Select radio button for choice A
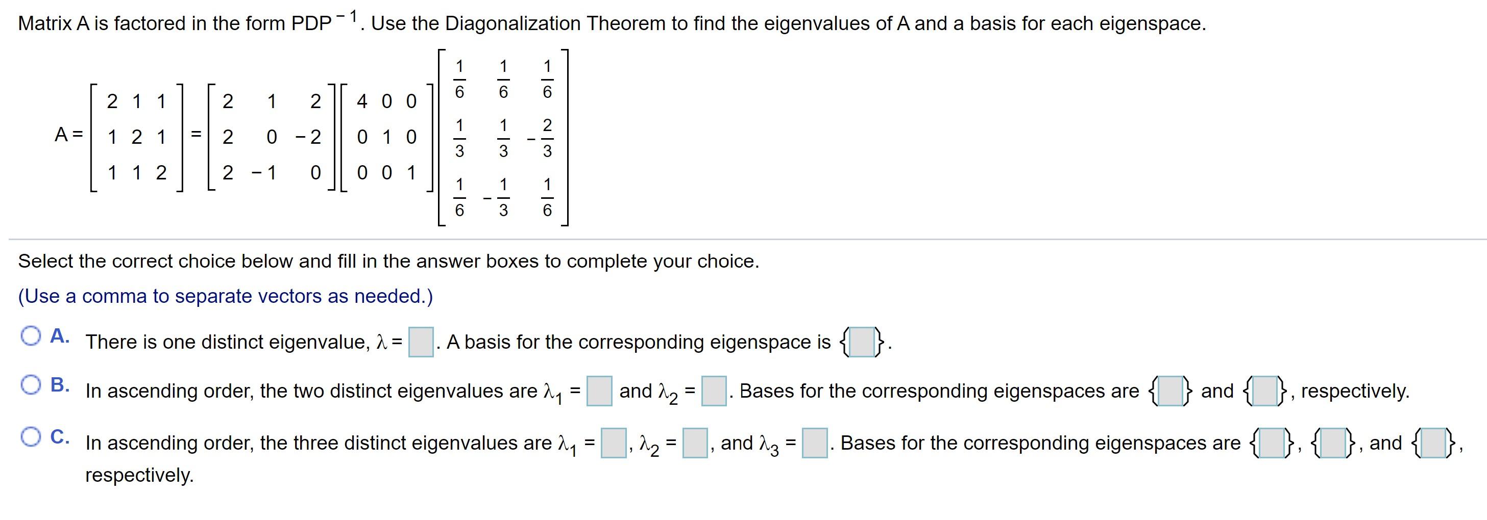The image size is (1487, 520). pyautogui.click(x=32, y=335)
